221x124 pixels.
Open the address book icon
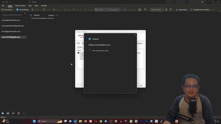point(166,10)
